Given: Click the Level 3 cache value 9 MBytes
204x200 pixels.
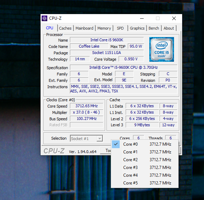Looking at the screenshot, I should pyautogui.click(x=142, y=125).
